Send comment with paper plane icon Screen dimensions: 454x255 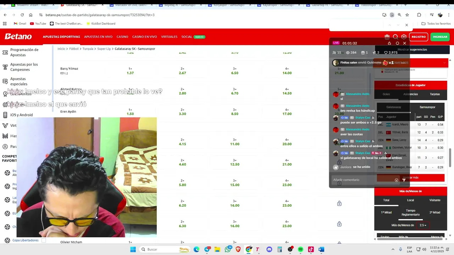404,180
